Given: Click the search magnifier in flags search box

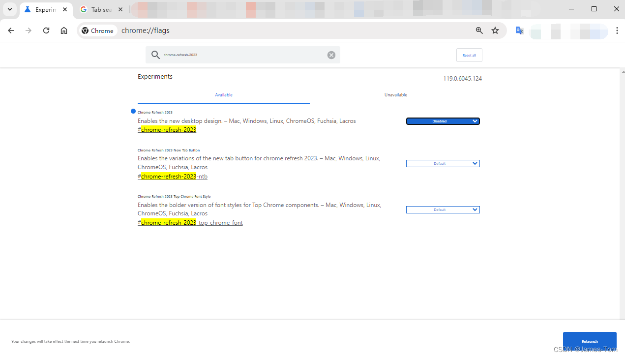Looking at the screenshot, I should 155,55.
